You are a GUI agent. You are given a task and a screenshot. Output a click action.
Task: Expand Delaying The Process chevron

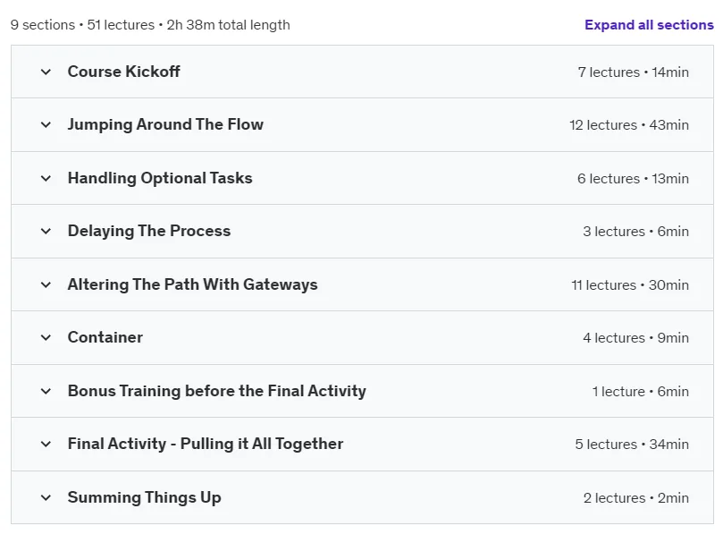point(46,231)
